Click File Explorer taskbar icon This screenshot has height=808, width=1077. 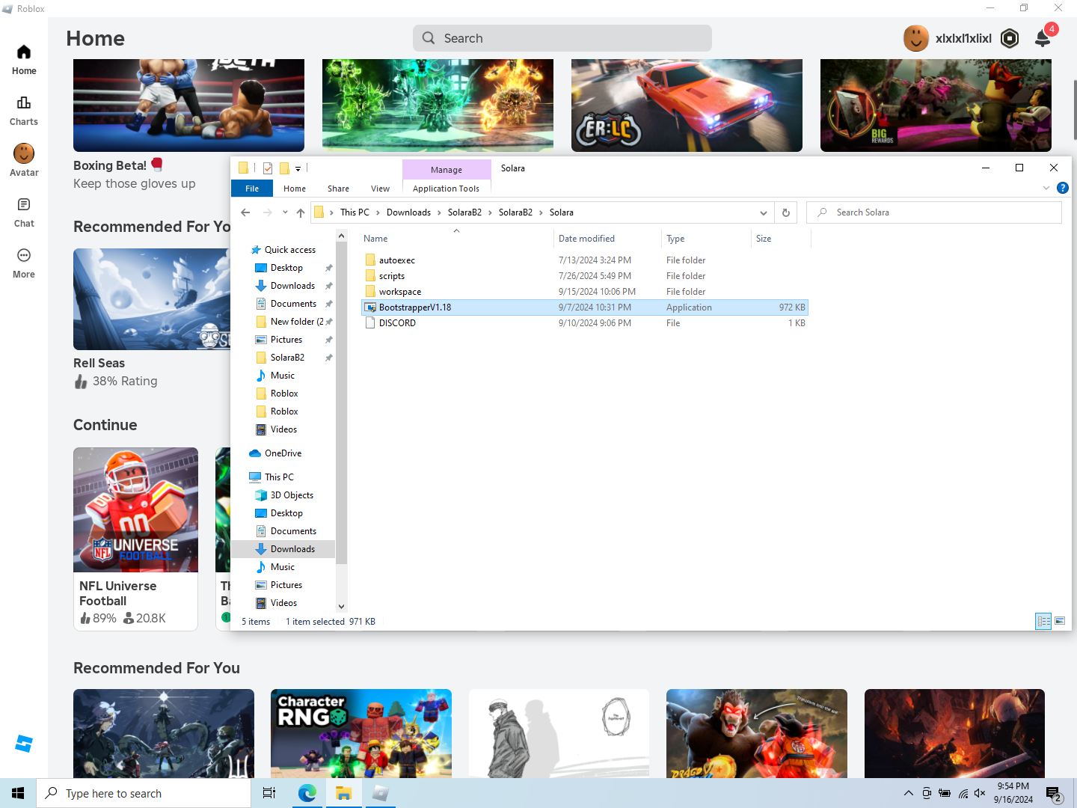[x=344, y=793]
